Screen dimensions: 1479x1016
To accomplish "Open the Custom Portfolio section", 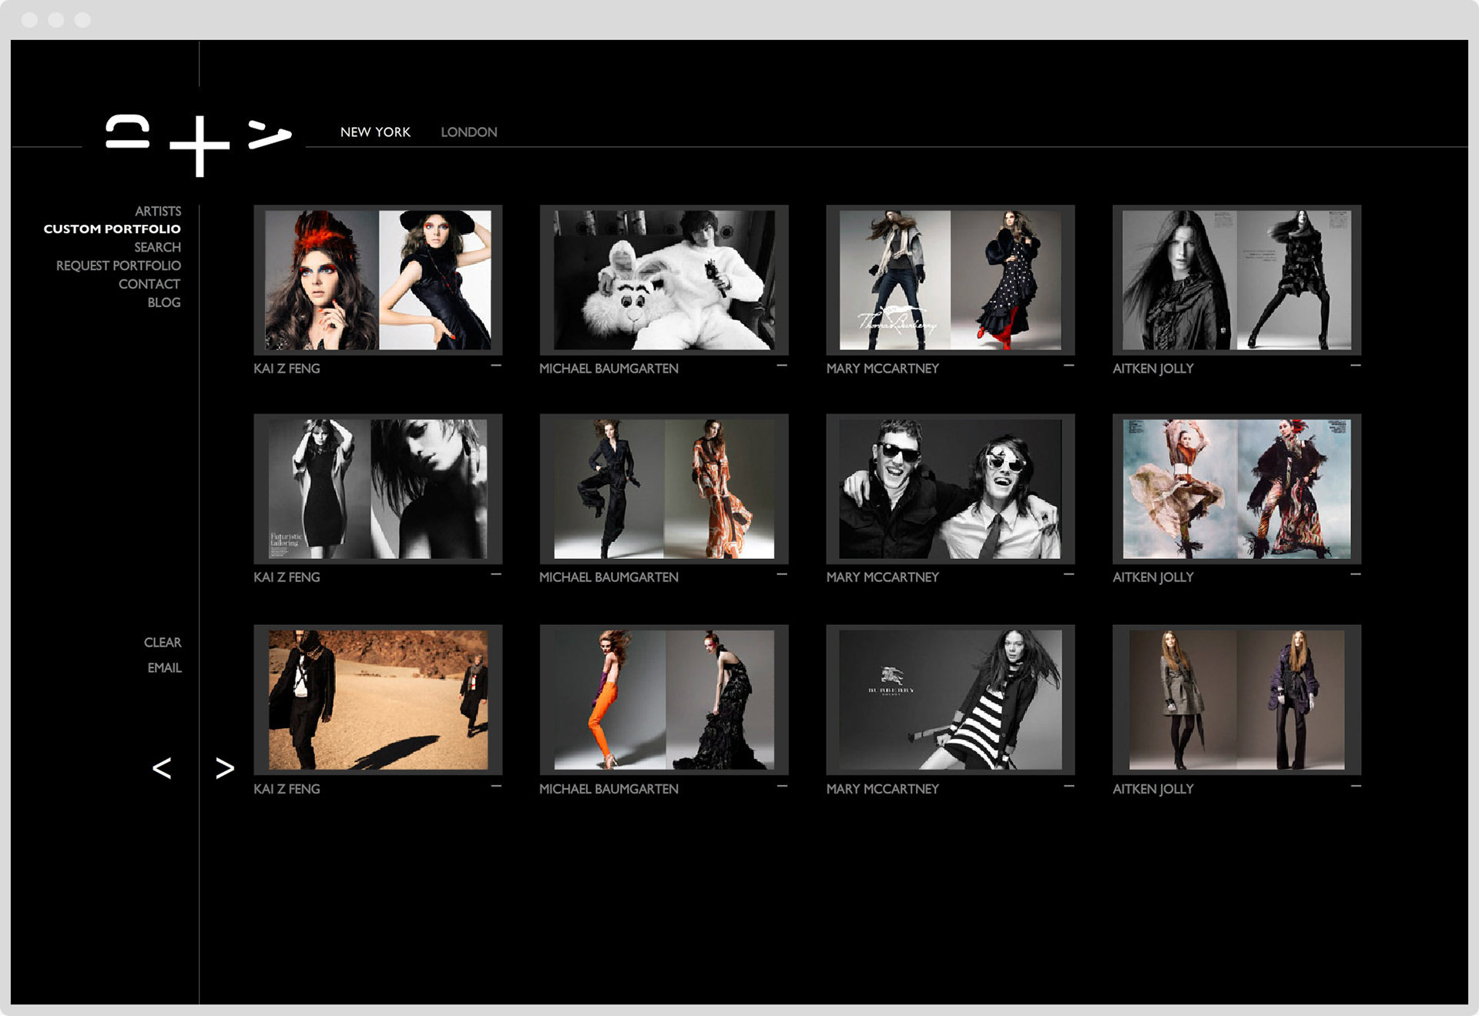I will [x=112, y=229].
